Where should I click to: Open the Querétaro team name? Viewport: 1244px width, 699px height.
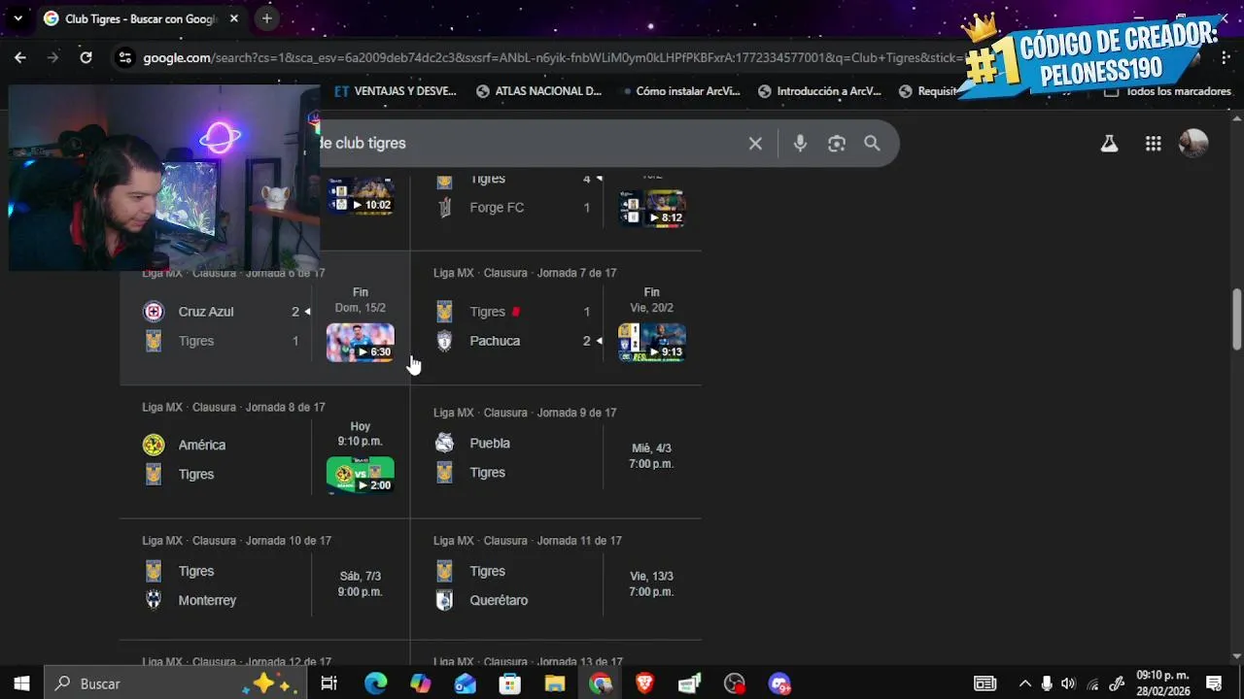click(499, 600)
